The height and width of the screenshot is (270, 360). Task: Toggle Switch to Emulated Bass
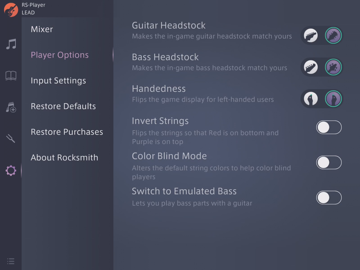(x=329, y=198)
